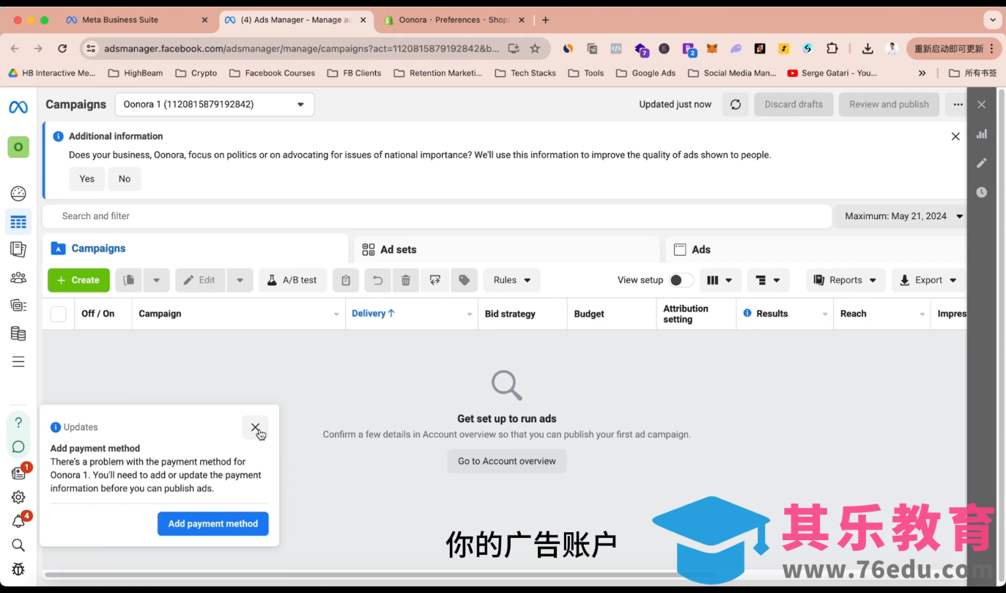Enable the View setup toggle
Viewport: 1006px width, 593px height.
(680, 280)
